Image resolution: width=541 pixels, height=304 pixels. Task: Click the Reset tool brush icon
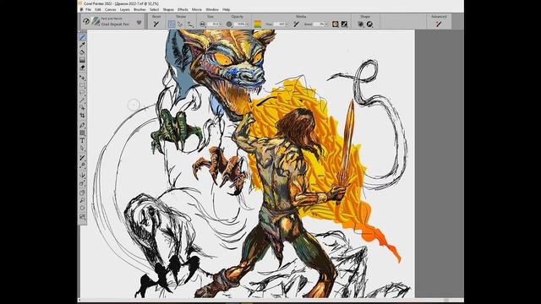pos(156,24)
